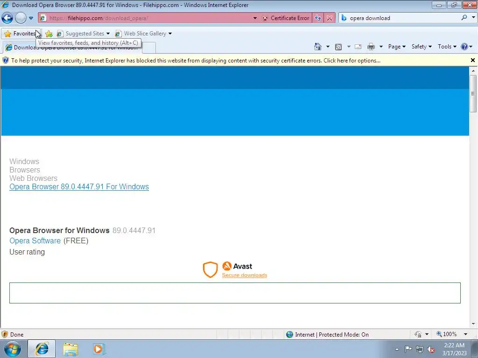This screenshot has width=478, height=358.
Task: Click the magnifier search icon
Action: tap(464, 18)
